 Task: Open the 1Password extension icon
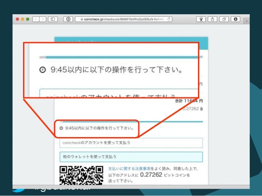(x=68, y=19)
